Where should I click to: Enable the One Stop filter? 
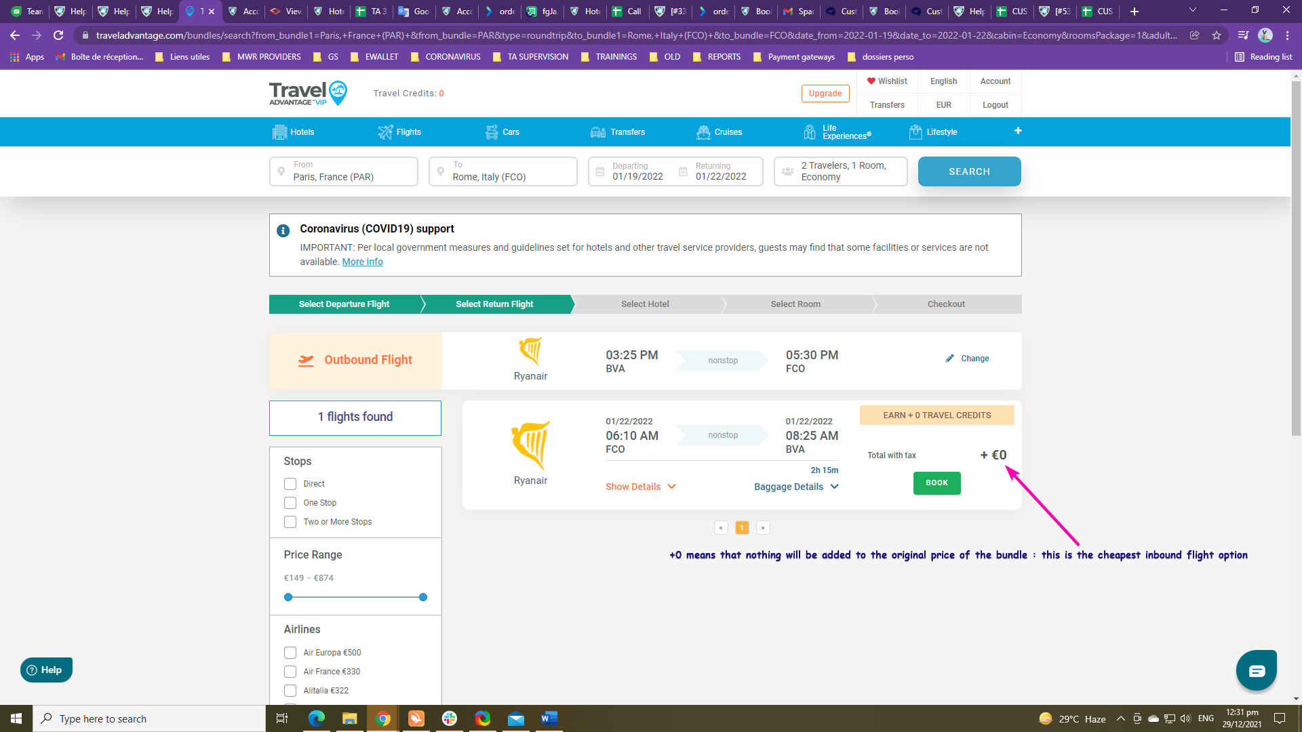[290, 503]
